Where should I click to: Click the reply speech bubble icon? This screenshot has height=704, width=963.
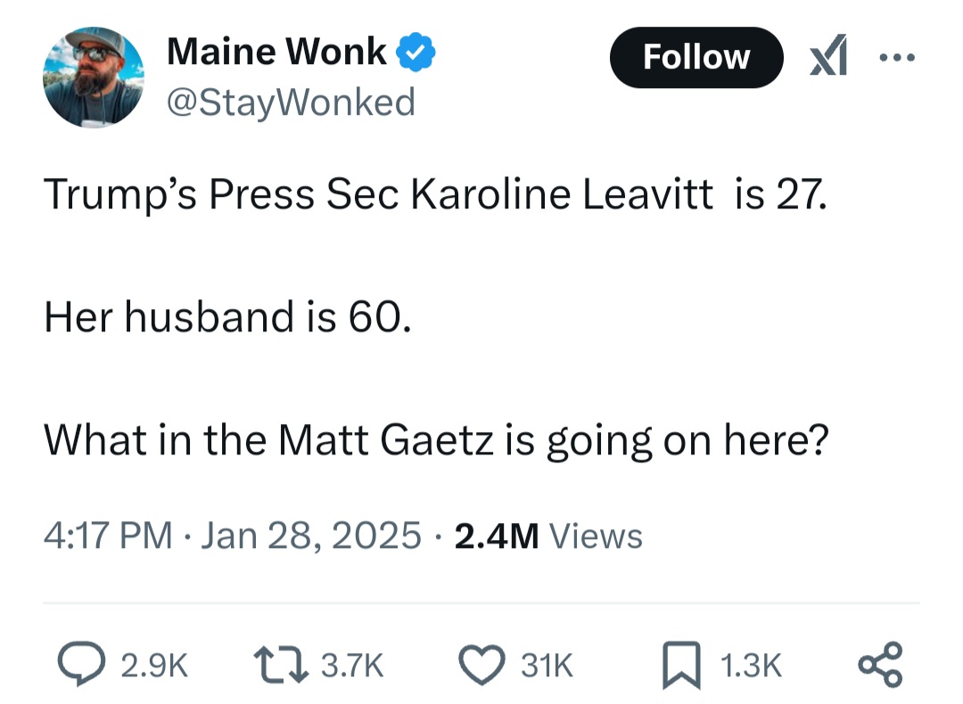coord(81,664)
